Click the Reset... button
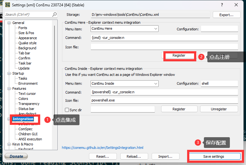The image size is (246, 165). click(x=103, y=156)
